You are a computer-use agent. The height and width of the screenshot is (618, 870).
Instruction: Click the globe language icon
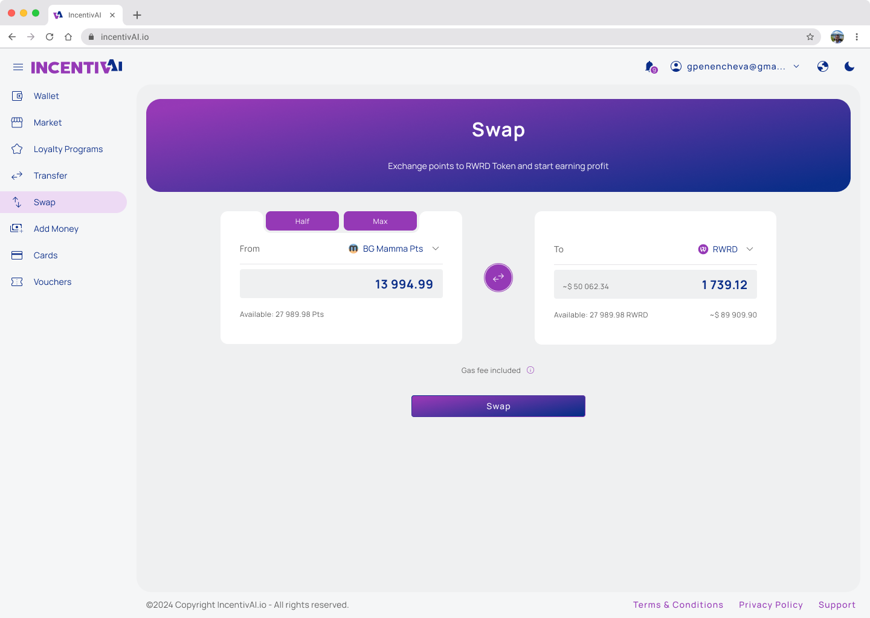tap(822, 66)
